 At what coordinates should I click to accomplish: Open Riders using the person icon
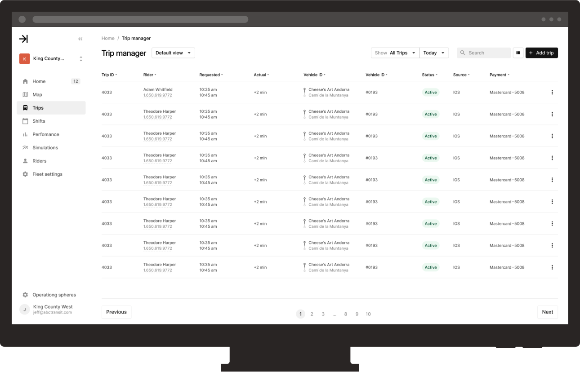point(25,160)
